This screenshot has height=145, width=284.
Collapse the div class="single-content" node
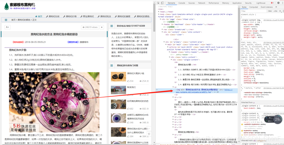[x=171, y=60]
